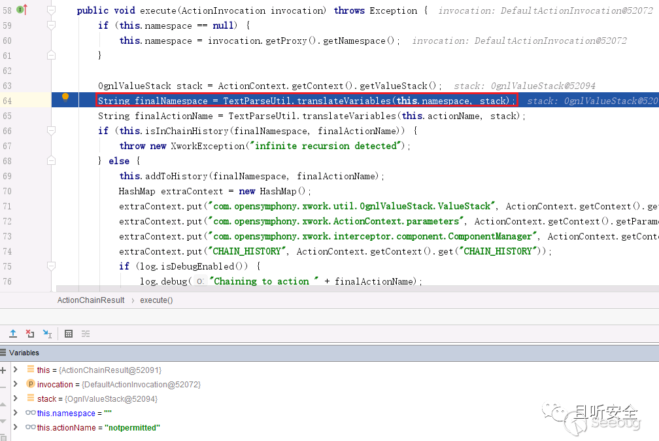
Task: Expand the 'stack' variable node
Action: 16,399
